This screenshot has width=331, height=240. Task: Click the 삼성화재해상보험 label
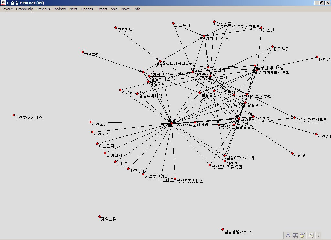[274, 73]
